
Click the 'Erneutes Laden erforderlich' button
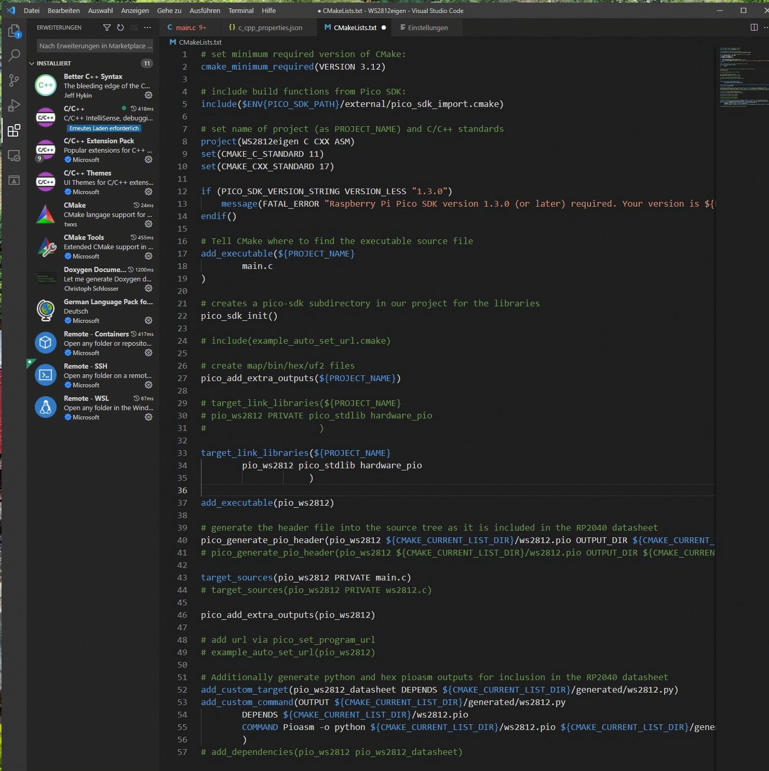click(104, 128)
